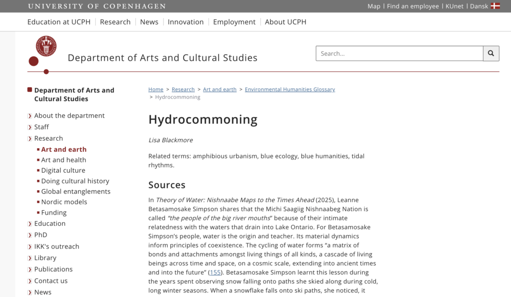Go to Nordic models page
This screenshot has height=297, width=511.
pos(64,202)
